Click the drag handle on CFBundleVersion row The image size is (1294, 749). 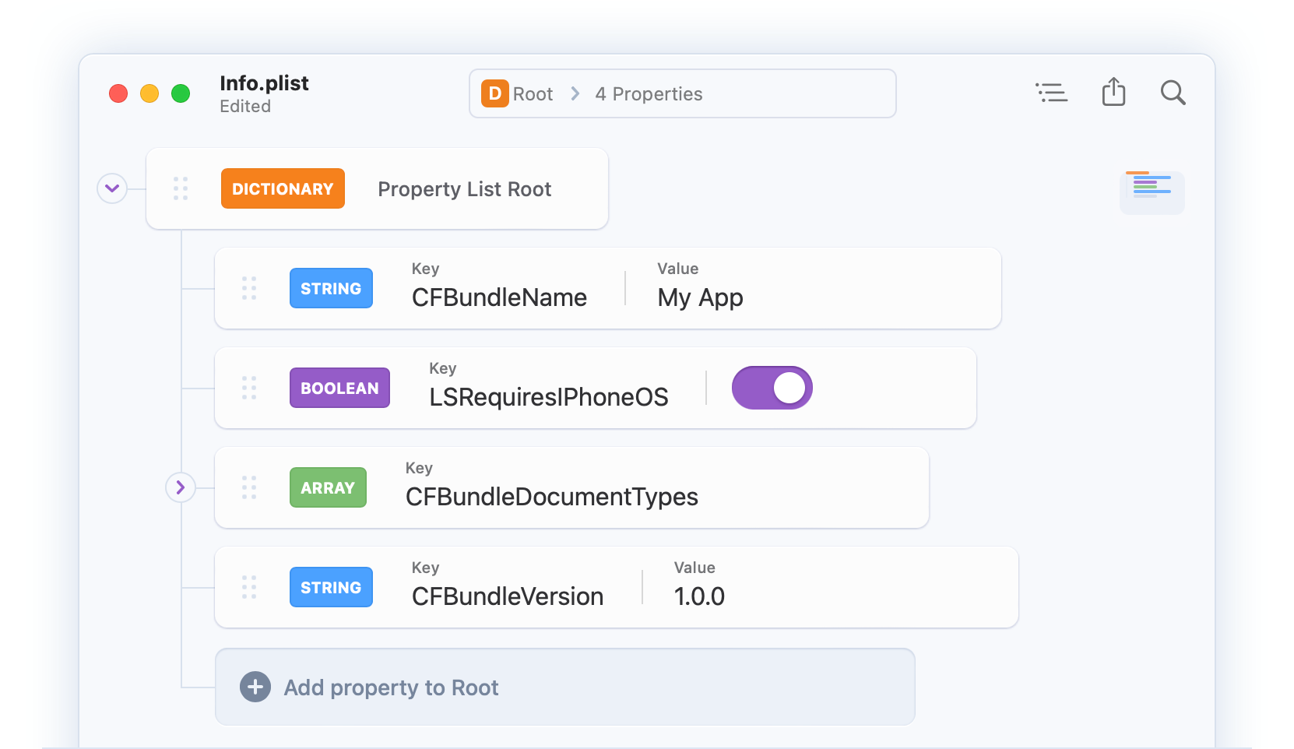[x=249, y=587]
